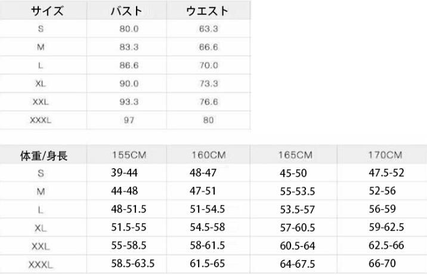Click the bust value 97 for XXXL

pos(129,120)
